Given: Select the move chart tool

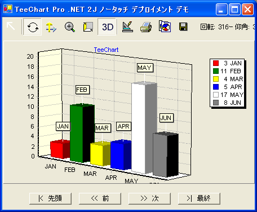Looking at the screenshot, I should (51, 26).
